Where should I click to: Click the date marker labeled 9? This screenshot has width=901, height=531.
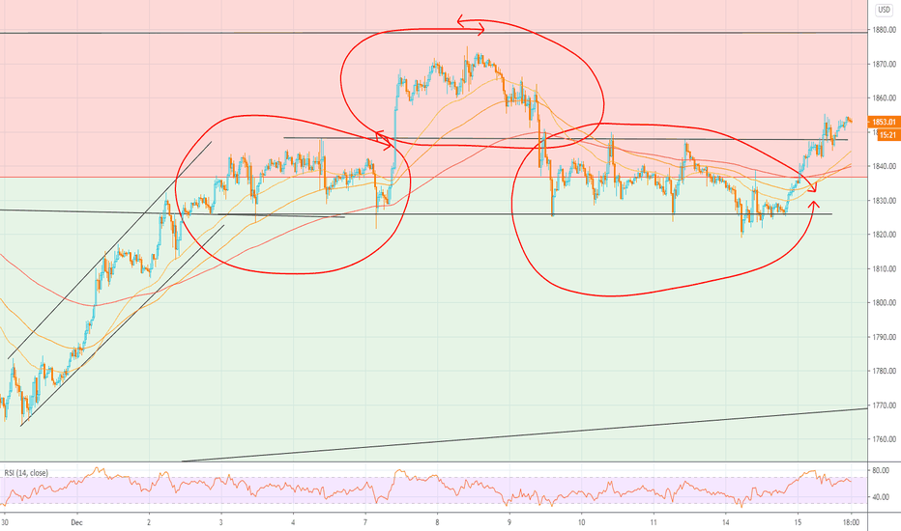point(509,522)
